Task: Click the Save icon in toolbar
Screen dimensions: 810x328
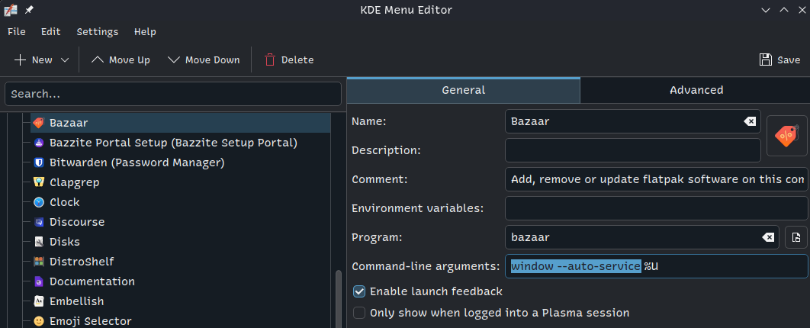Action: pos(766,59)
